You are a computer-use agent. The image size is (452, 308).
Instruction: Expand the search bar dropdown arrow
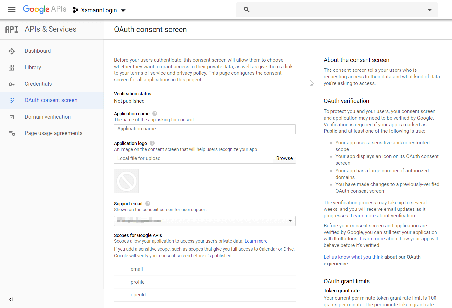[429, 10]
